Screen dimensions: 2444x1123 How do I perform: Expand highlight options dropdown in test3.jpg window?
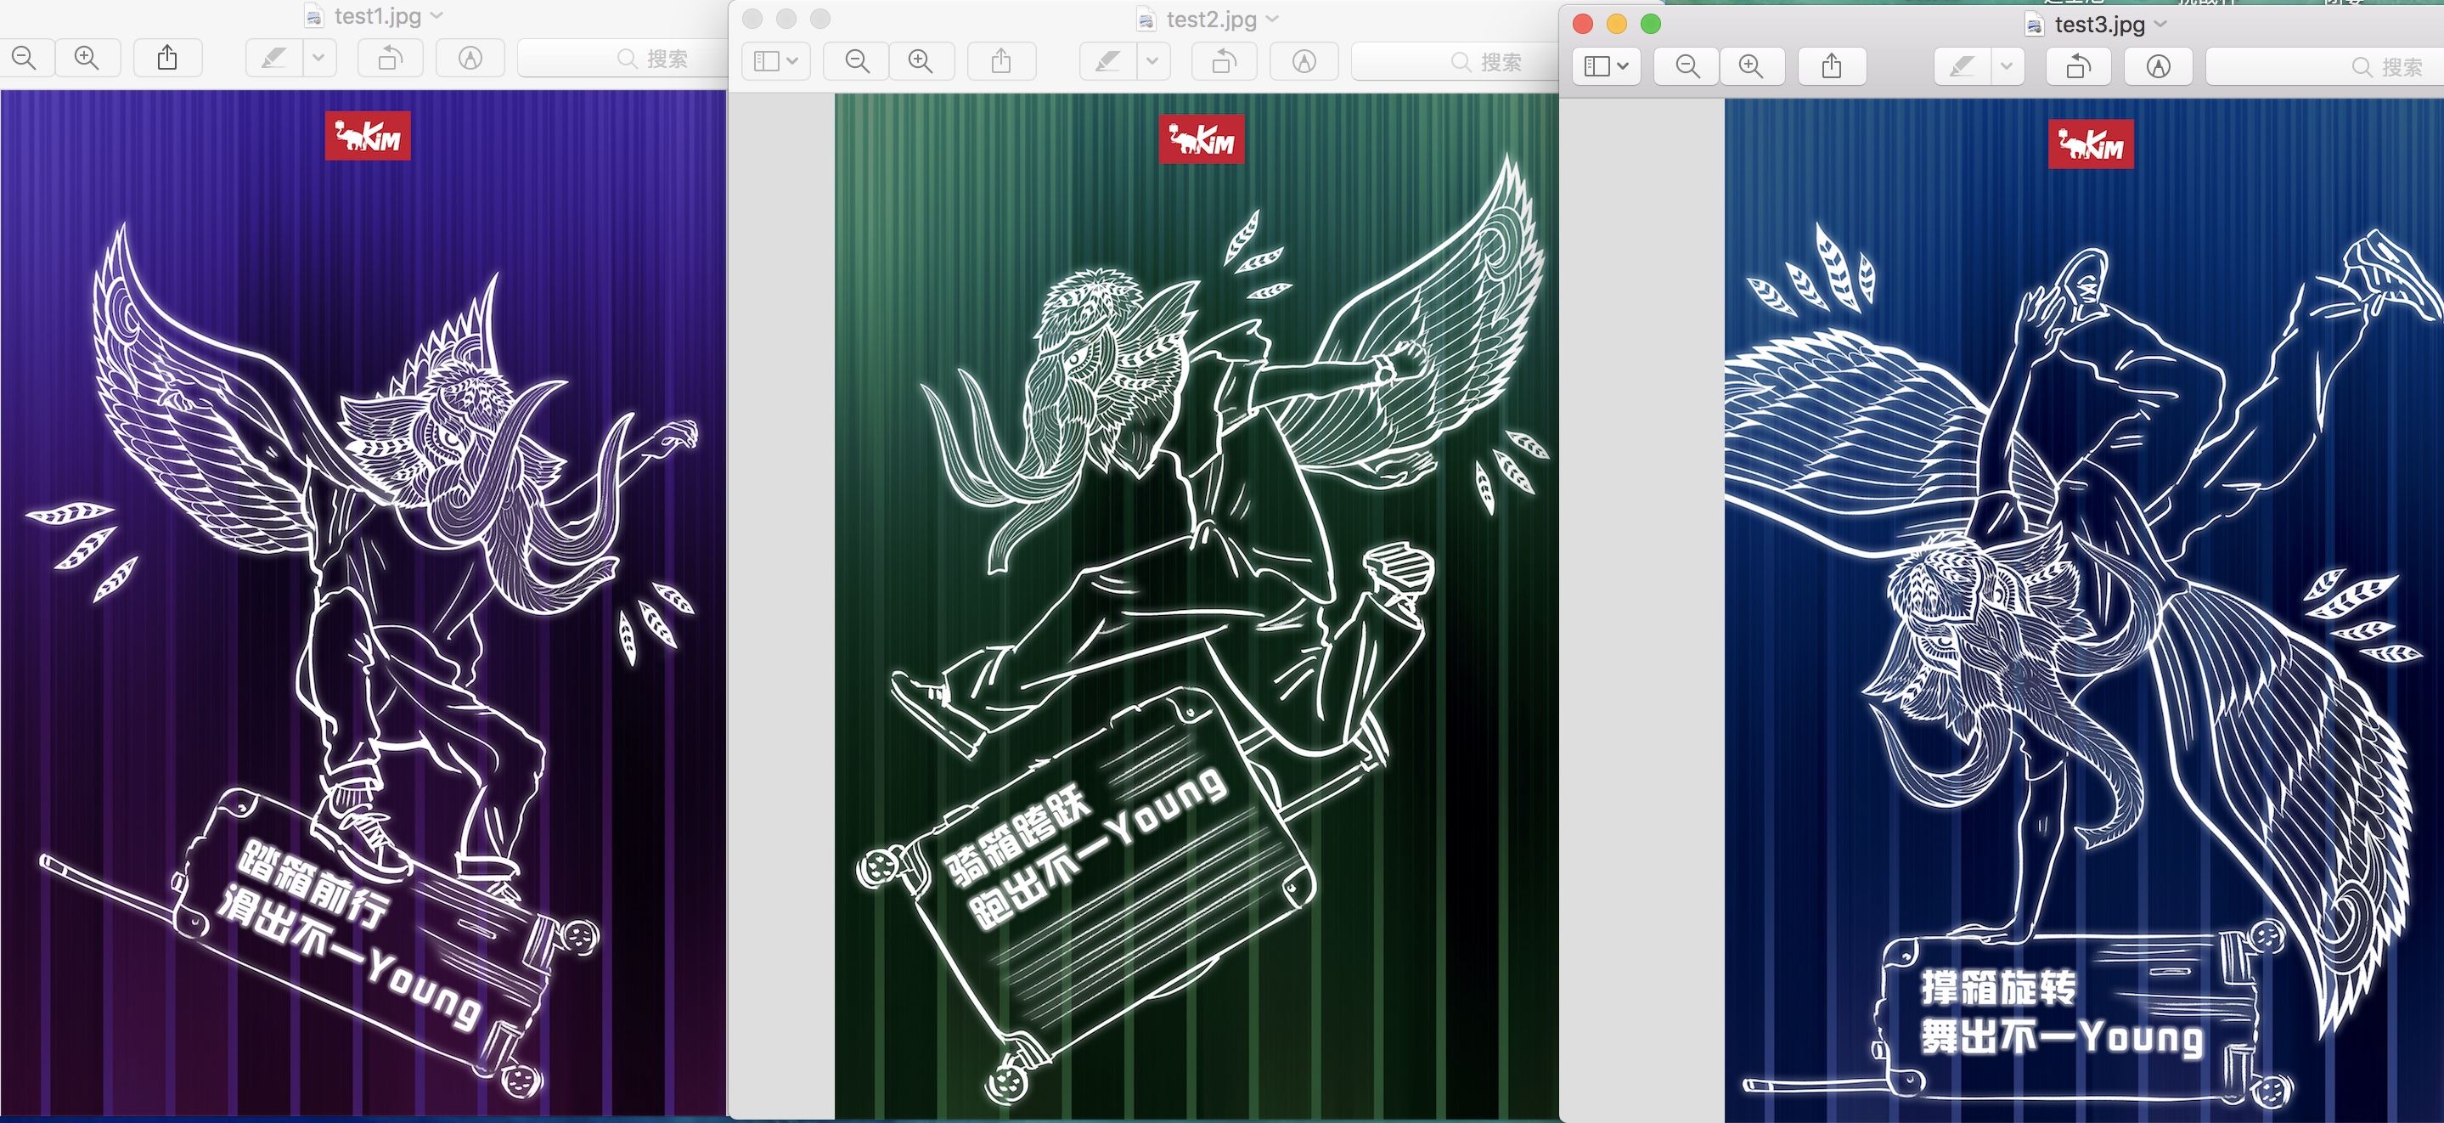click(x=2006, y=66)
